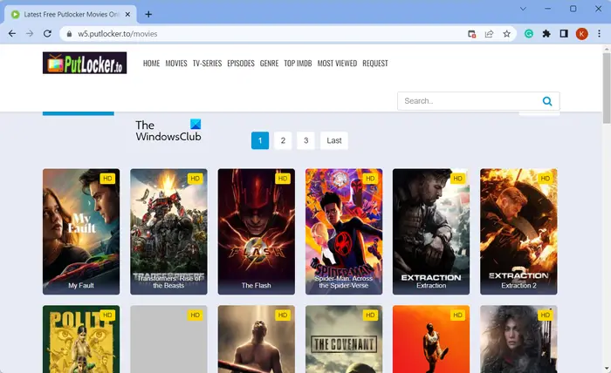Open the fur-hooded woman movie poster
This screenshot has height=373, width=611.
(x=518, y=339)
